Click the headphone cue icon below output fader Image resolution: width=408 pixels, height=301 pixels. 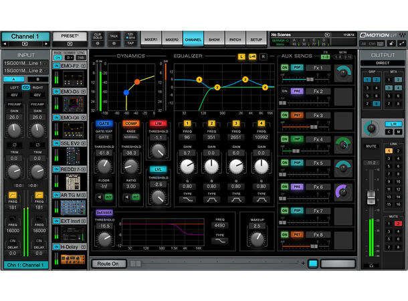pos(371,266)
